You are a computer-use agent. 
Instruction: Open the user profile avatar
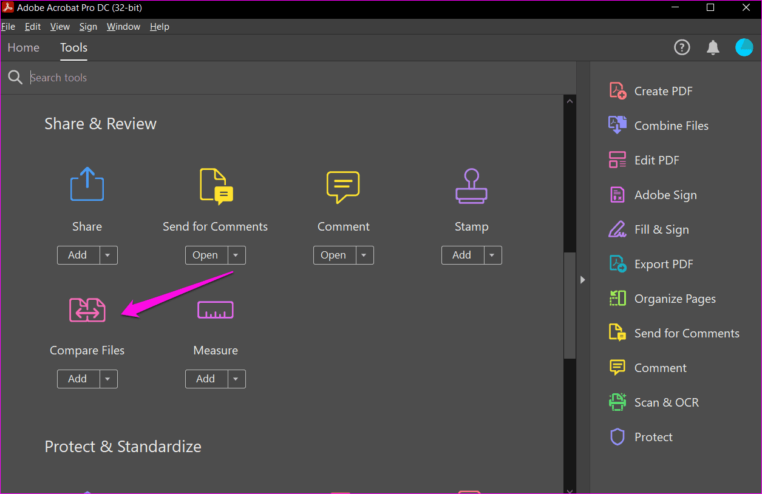[x=744, y=47]
